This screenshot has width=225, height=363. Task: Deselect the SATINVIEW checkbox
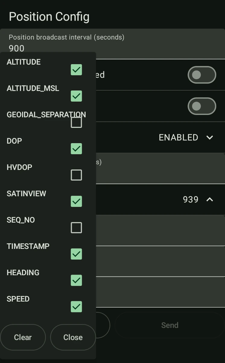tap(76, 201)
